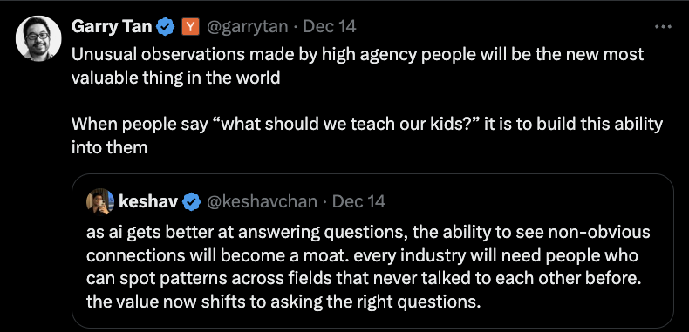The image size is (689, 332).
Task: Click the keshav display name
Action: click(x=148, y=201)
